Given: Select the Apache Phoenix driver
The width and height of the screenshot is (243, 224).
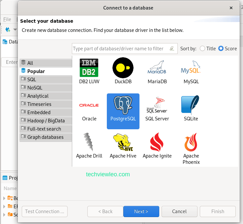Looking at the screenshot, I should [x=191, y=149].
